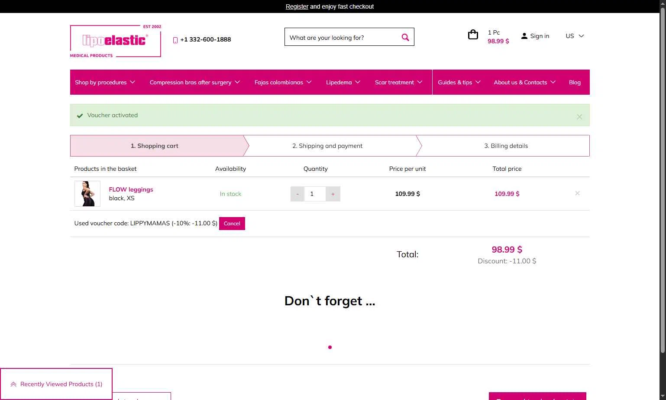Remove FLOW leggings from the basket
Viewport: 666px width, 400px height.
click(x=577, y=193)
